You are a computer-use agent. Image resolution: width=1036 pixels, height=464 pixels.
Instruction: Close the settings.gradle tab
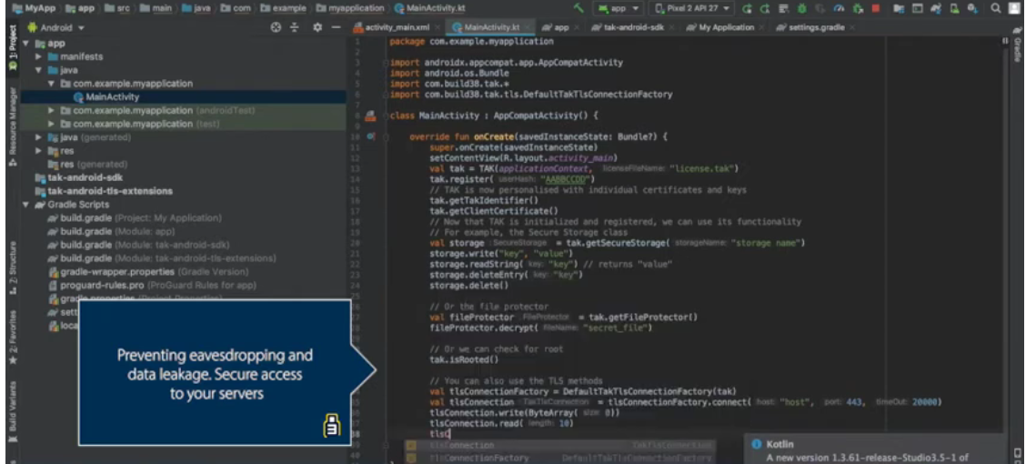(851, 28)
